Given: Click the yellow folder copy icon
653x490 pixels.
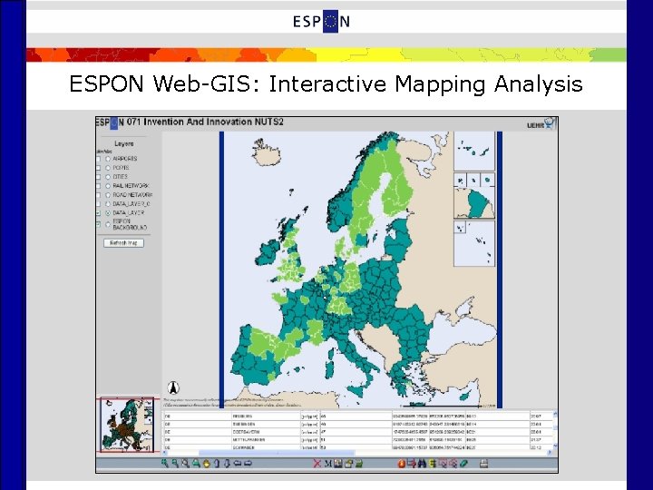Looking at the screenshot, I should coord(348,463).
